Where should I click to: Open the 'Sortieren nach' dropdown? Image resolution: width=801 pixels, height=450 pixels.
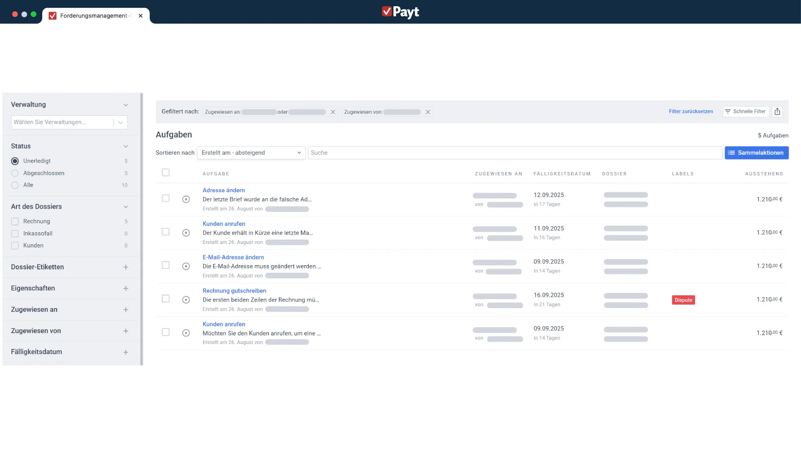pos(251,153)
